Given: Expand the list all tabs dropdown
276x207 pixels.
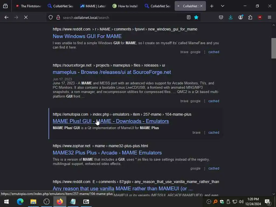Looking at the screenshot, I should [223, 6].
